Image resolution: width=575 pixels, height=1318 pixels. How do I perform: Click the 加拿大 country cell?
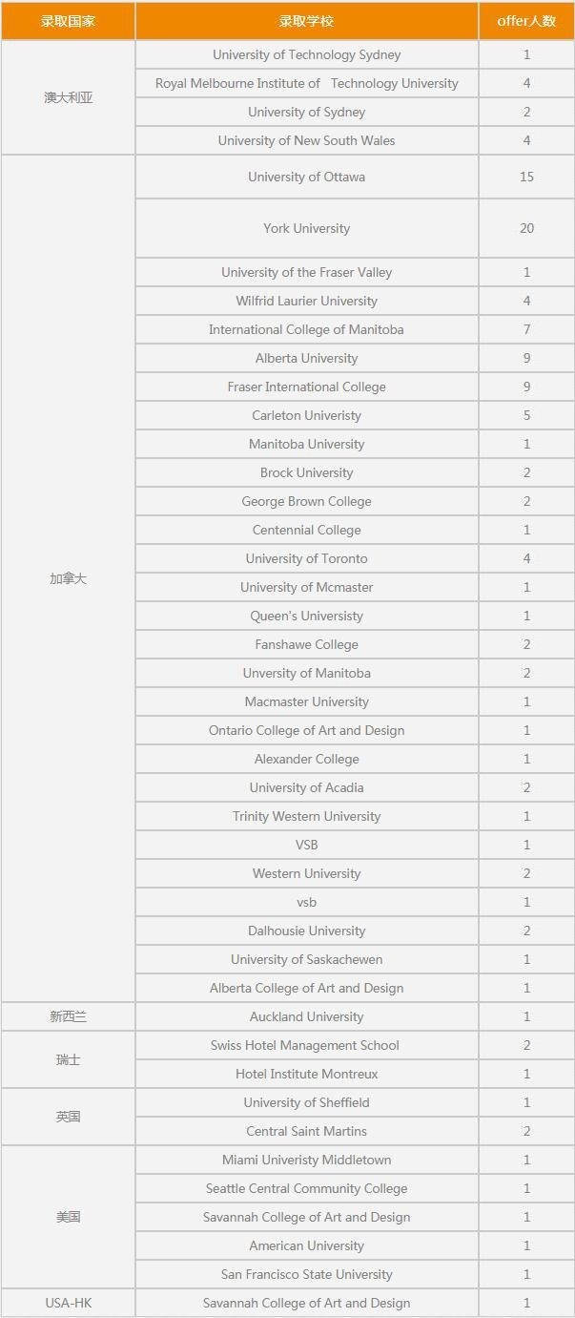pyautogui.click(x=68, y=578)
